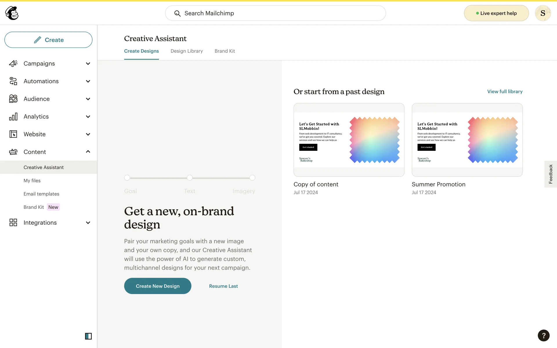Collapse the Content section chevron
Image resolution: width=557 pixels, height=348 pixels.
pos(88,152)
